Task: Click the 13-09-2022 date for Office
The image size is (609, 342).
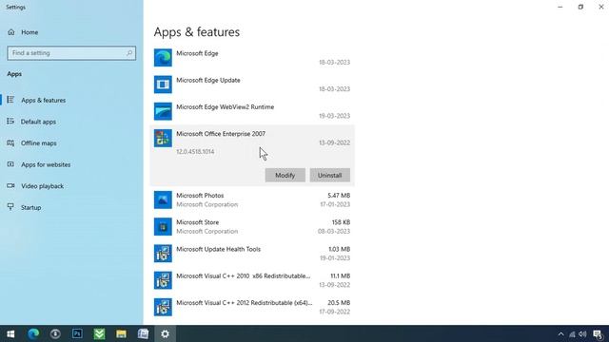Action: [334, 142]
